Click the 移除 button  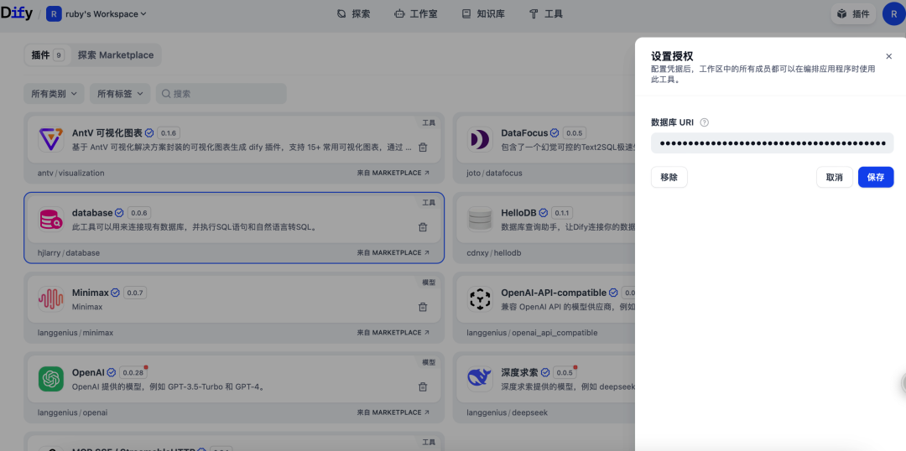[x=669, y=177]
